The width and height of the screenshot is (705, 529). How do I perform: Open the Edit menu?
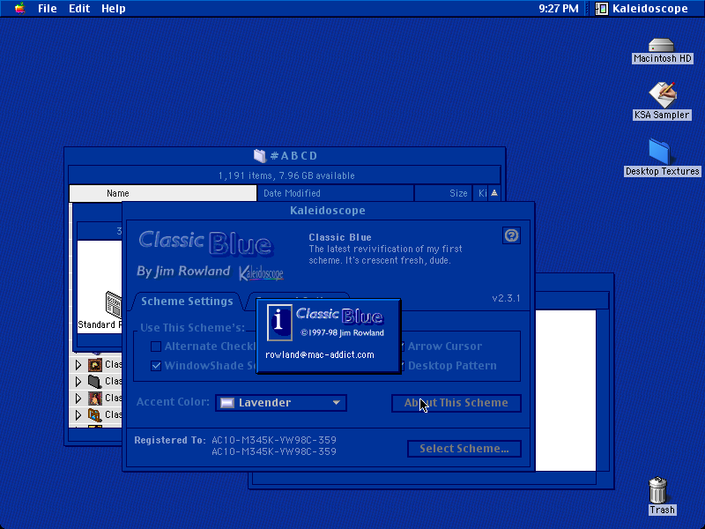pos(79,9)
